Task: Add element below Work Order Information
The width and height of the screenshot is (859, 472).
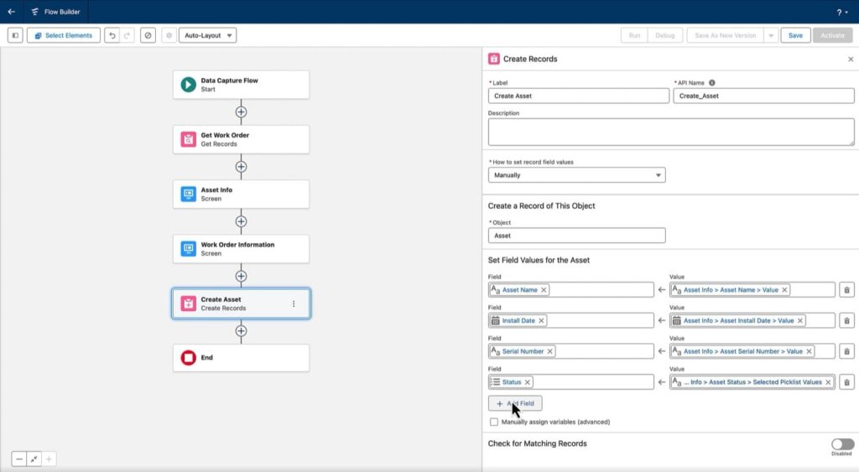Action: 241,277
